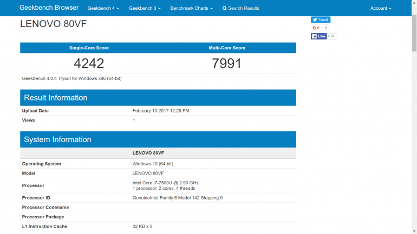
Task: Click the Twitter bird icon
Action: coord(315,20)
